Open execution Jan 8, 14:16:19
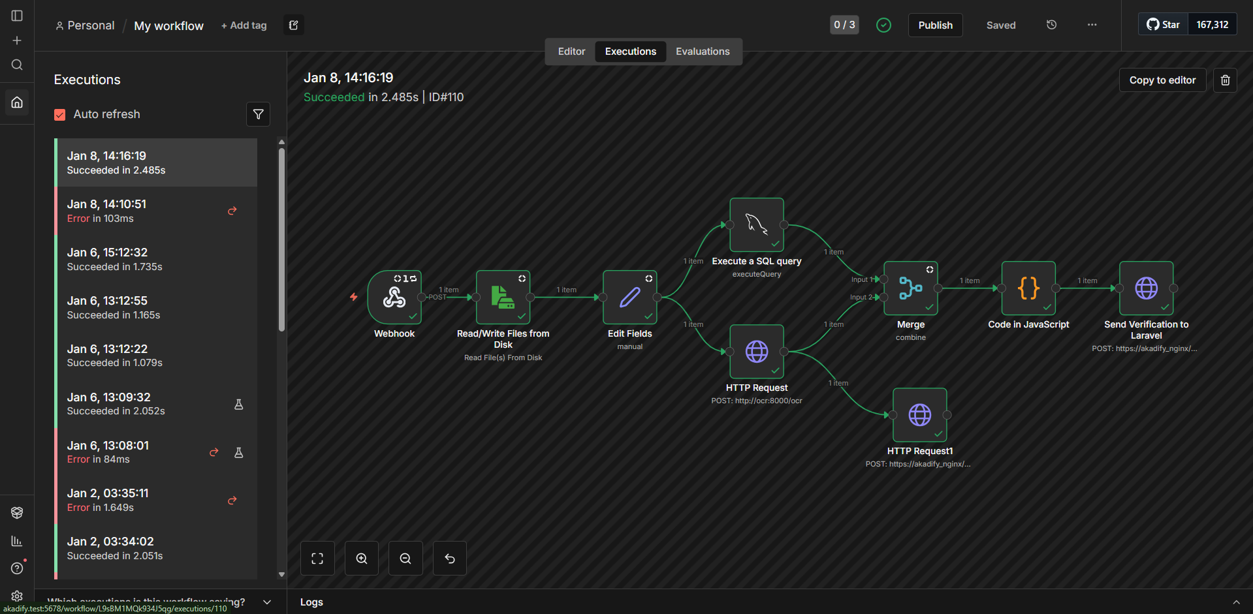Image resolution: width=1253 pixels, height=614 pixels. [157, 162]
